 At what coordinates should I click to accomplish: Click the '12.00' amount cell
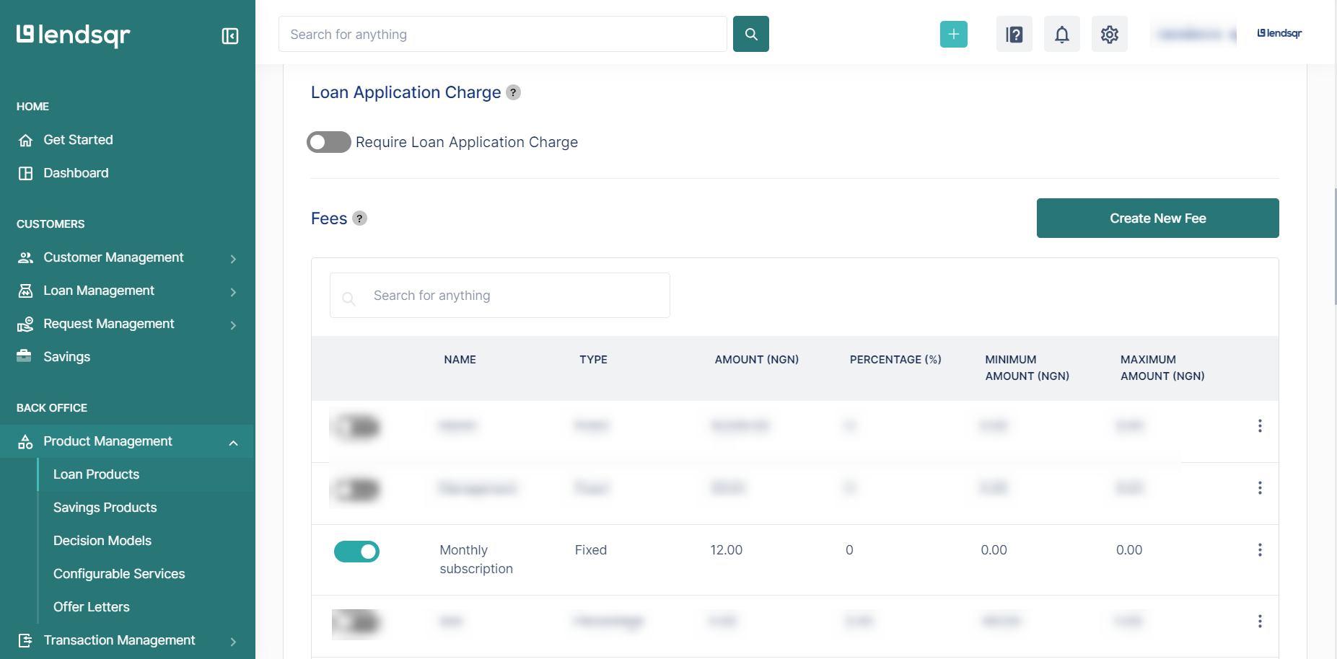(726, 550)
